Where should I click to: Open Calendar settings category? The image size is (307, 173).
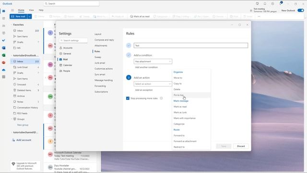click(x=66, y=65)
